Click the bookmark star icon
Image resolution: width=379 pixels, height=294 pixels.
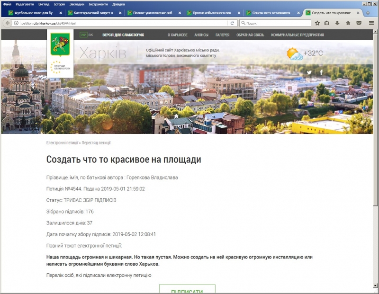click(317, 23)
